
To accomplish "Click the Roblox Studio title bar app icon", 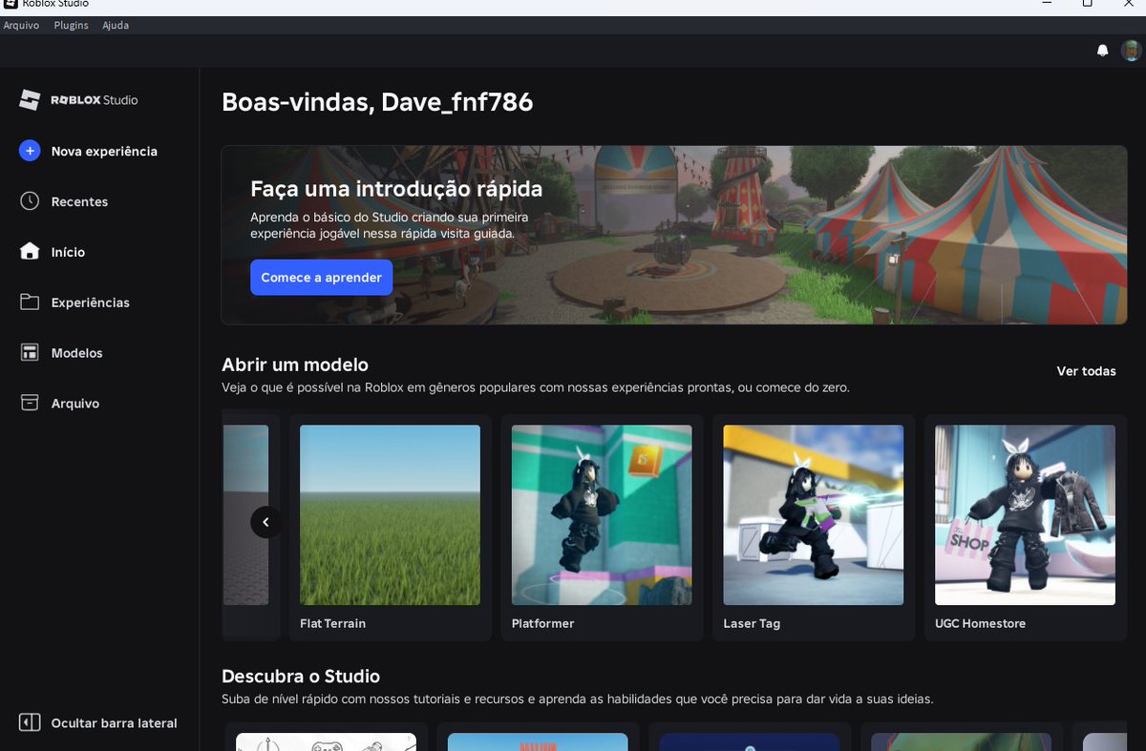I will click(11, 4).
